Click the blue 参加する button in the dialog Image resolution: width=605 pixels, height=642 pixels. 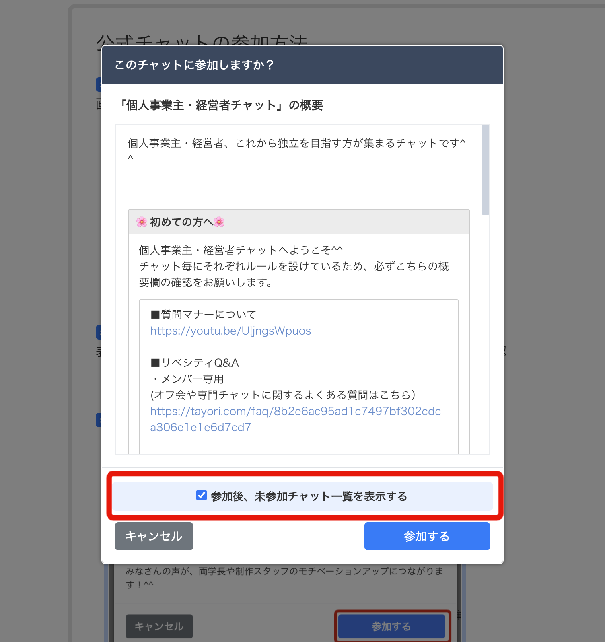pyautogui.click(x=427, y=536)
